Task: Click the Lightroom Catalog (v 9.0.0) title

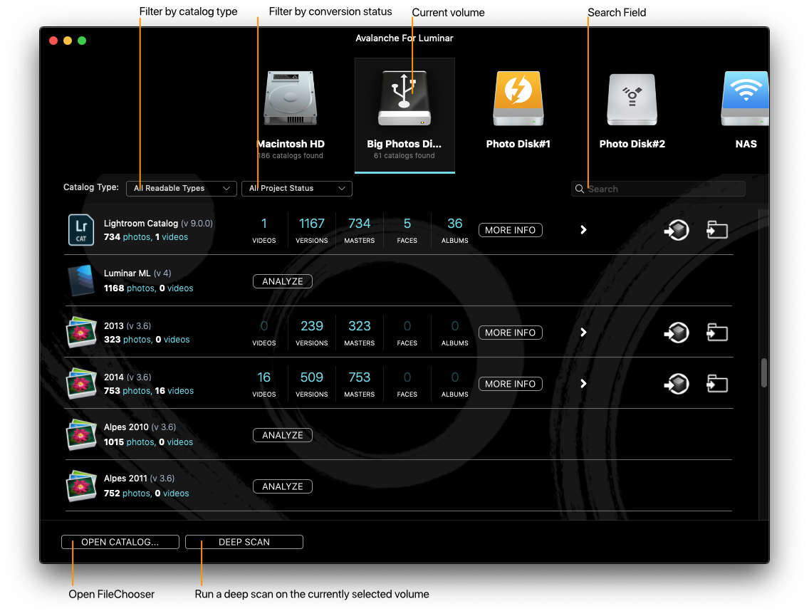Action: (x=158, y=224)
